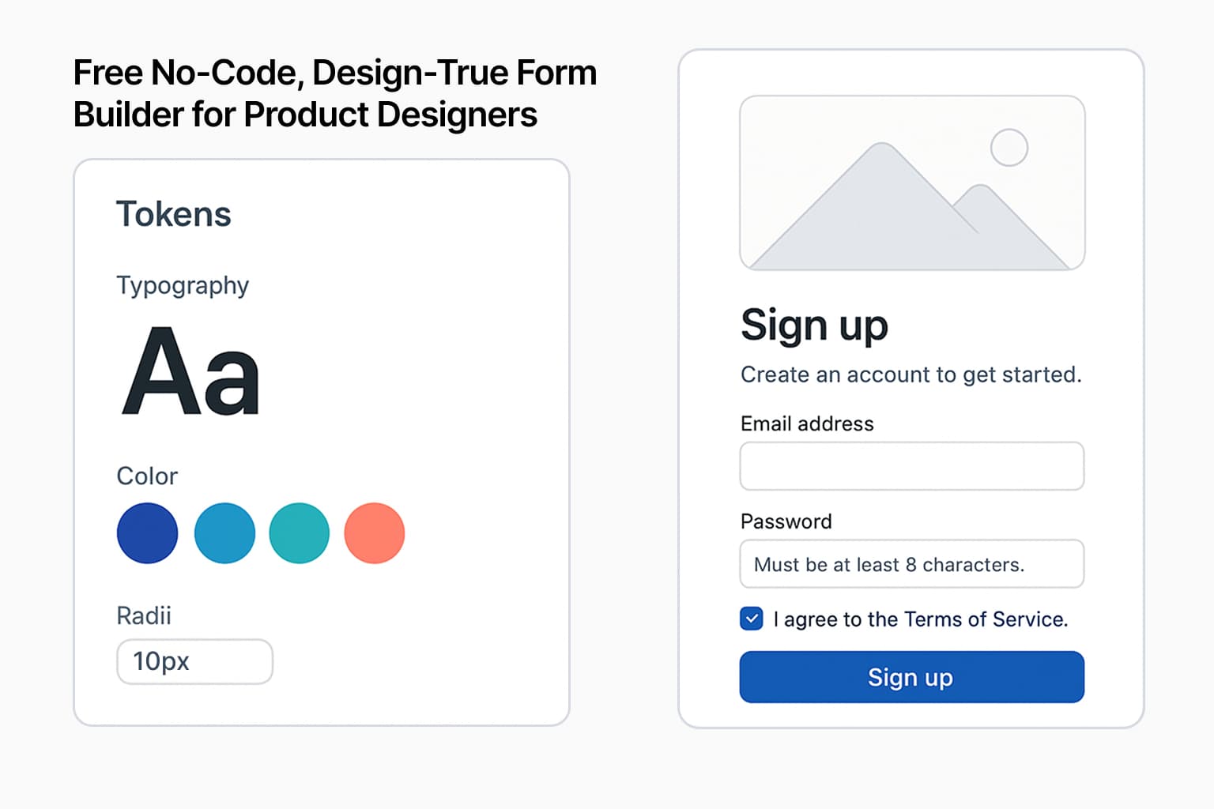Pick the coral color token
The height and width of the screenshot is (809, 1214).
coord(375,533)
